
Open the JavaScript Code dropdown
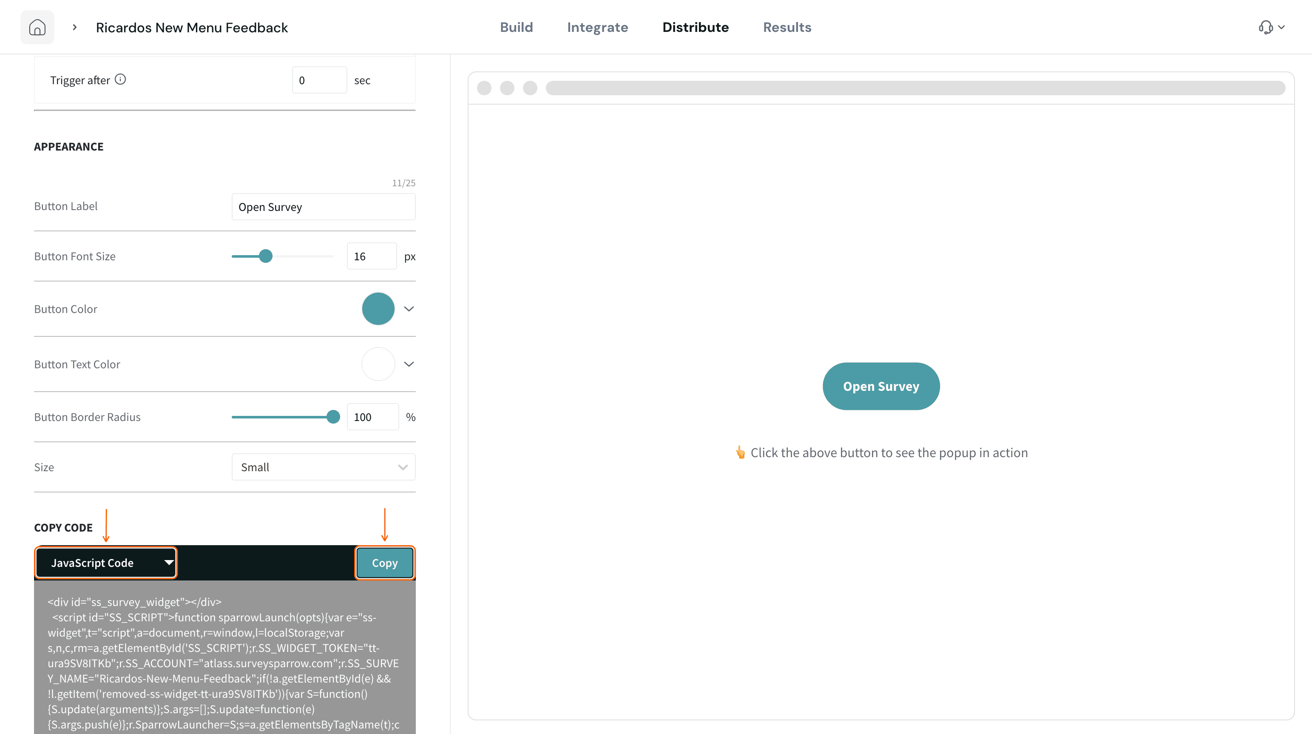click(106, 563)
